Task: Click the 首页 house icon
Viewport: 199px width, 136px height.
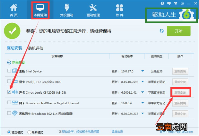Action: pos(14,7)
